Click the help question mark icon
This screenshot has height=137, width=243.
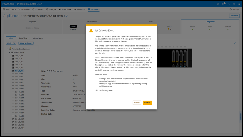[x=234, y=4]
